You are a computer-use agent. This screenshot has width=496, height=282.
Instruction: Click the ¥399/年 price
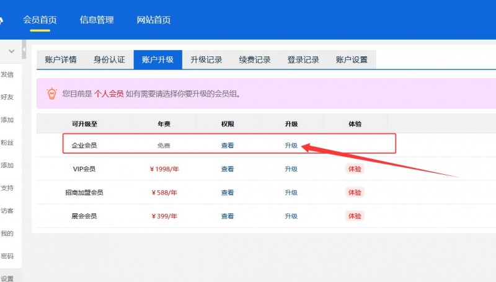click(x=164, y=216)
